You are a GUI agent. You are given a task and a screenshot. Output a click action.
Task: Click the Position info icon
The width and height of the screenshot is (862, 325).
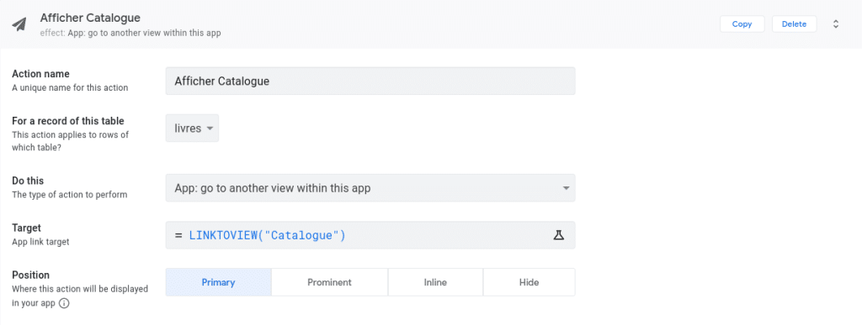pyautogui.click(x=64, y=303)
